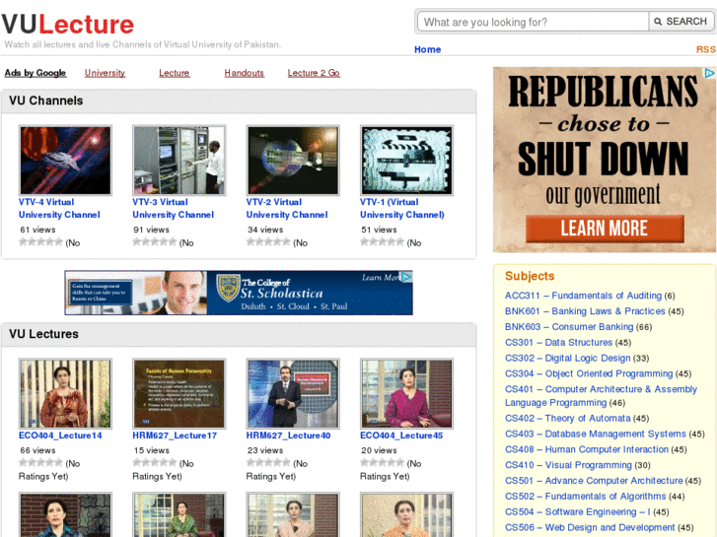Click the Ads by Google label
The image size is (717, 537).
[x=36, y=73]
